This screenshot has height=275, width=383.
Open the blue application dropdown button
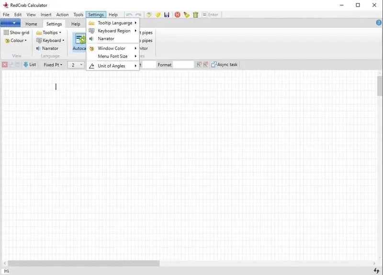tap(10, 23)
